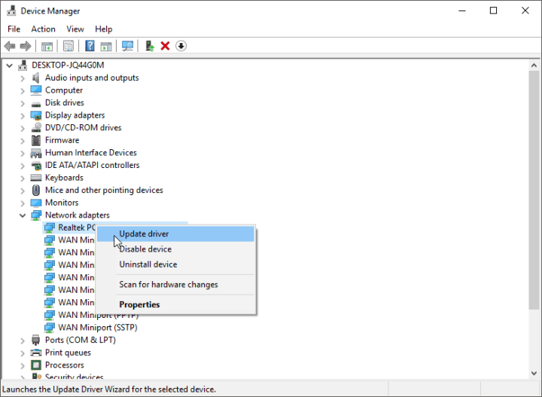Screen dimensions: 542x397
Task: Open Properties from the context menu
Action: tap(139, 304)
